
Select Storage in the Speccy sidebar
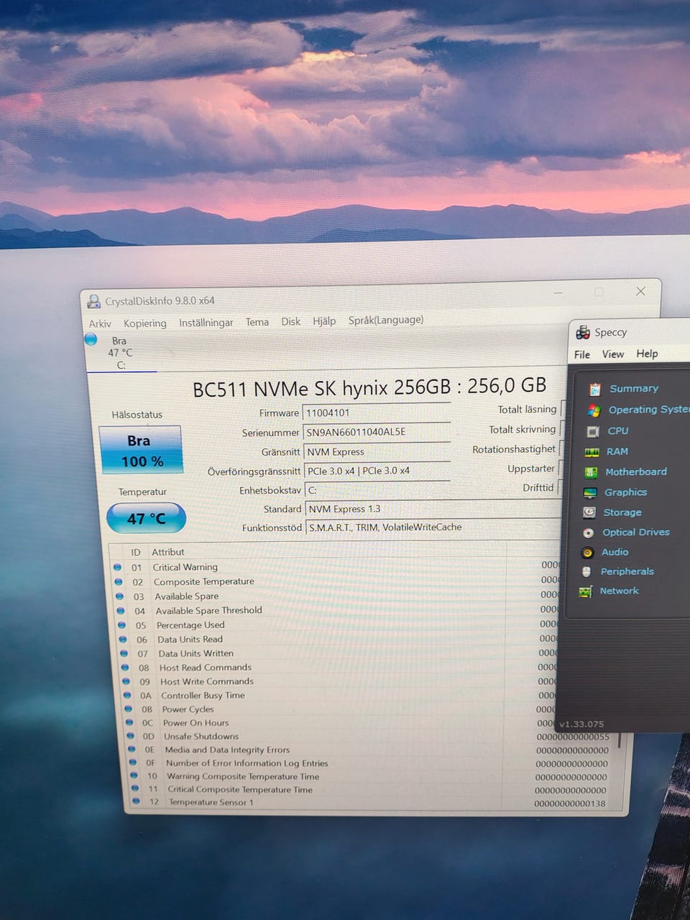622,512
